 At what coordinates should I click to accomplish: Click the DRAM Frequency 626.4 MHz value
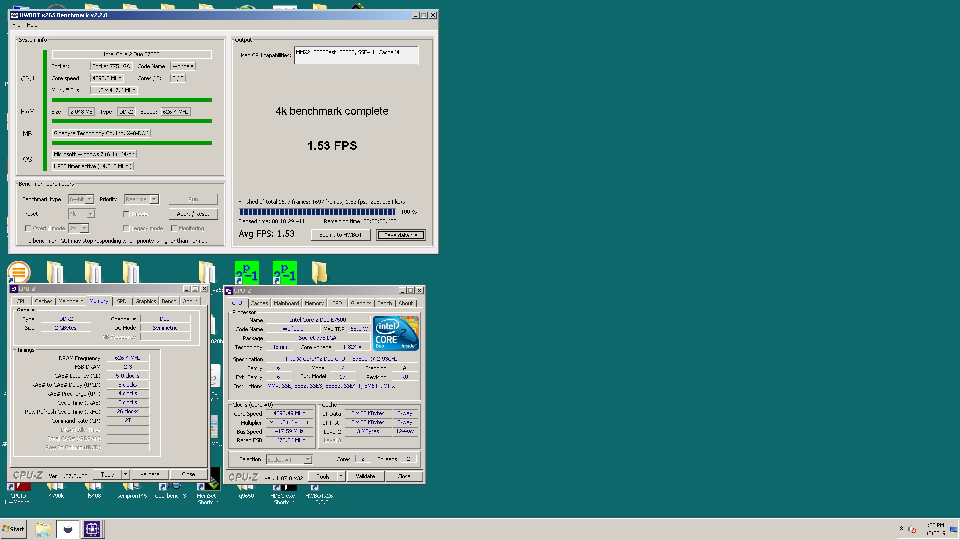(128, 358)
